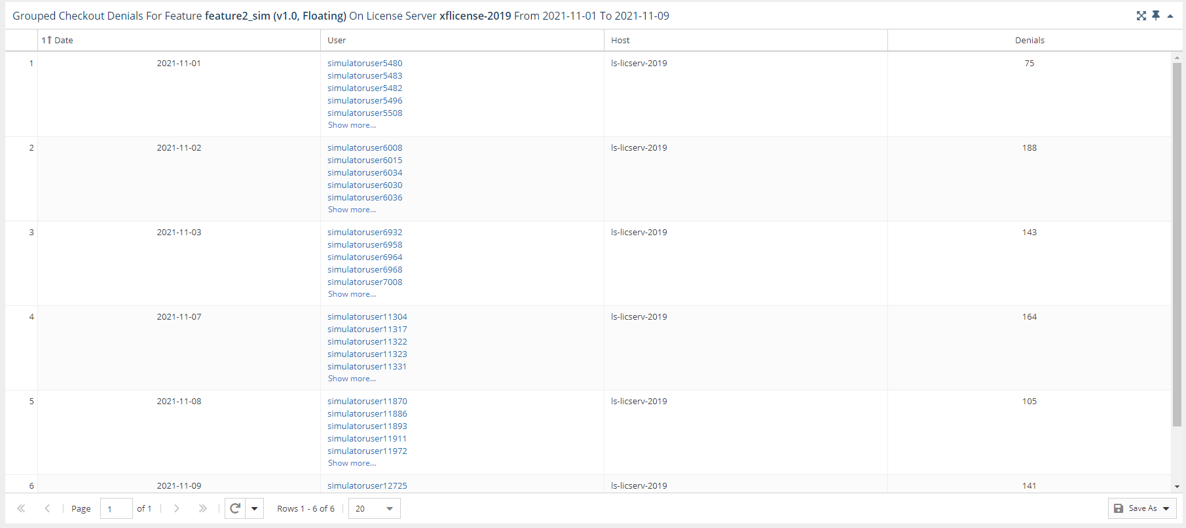Open the refresh options dropdown arrow
Screen dimensions: 1186x528
pyautogui.click(x=255, y=508)
